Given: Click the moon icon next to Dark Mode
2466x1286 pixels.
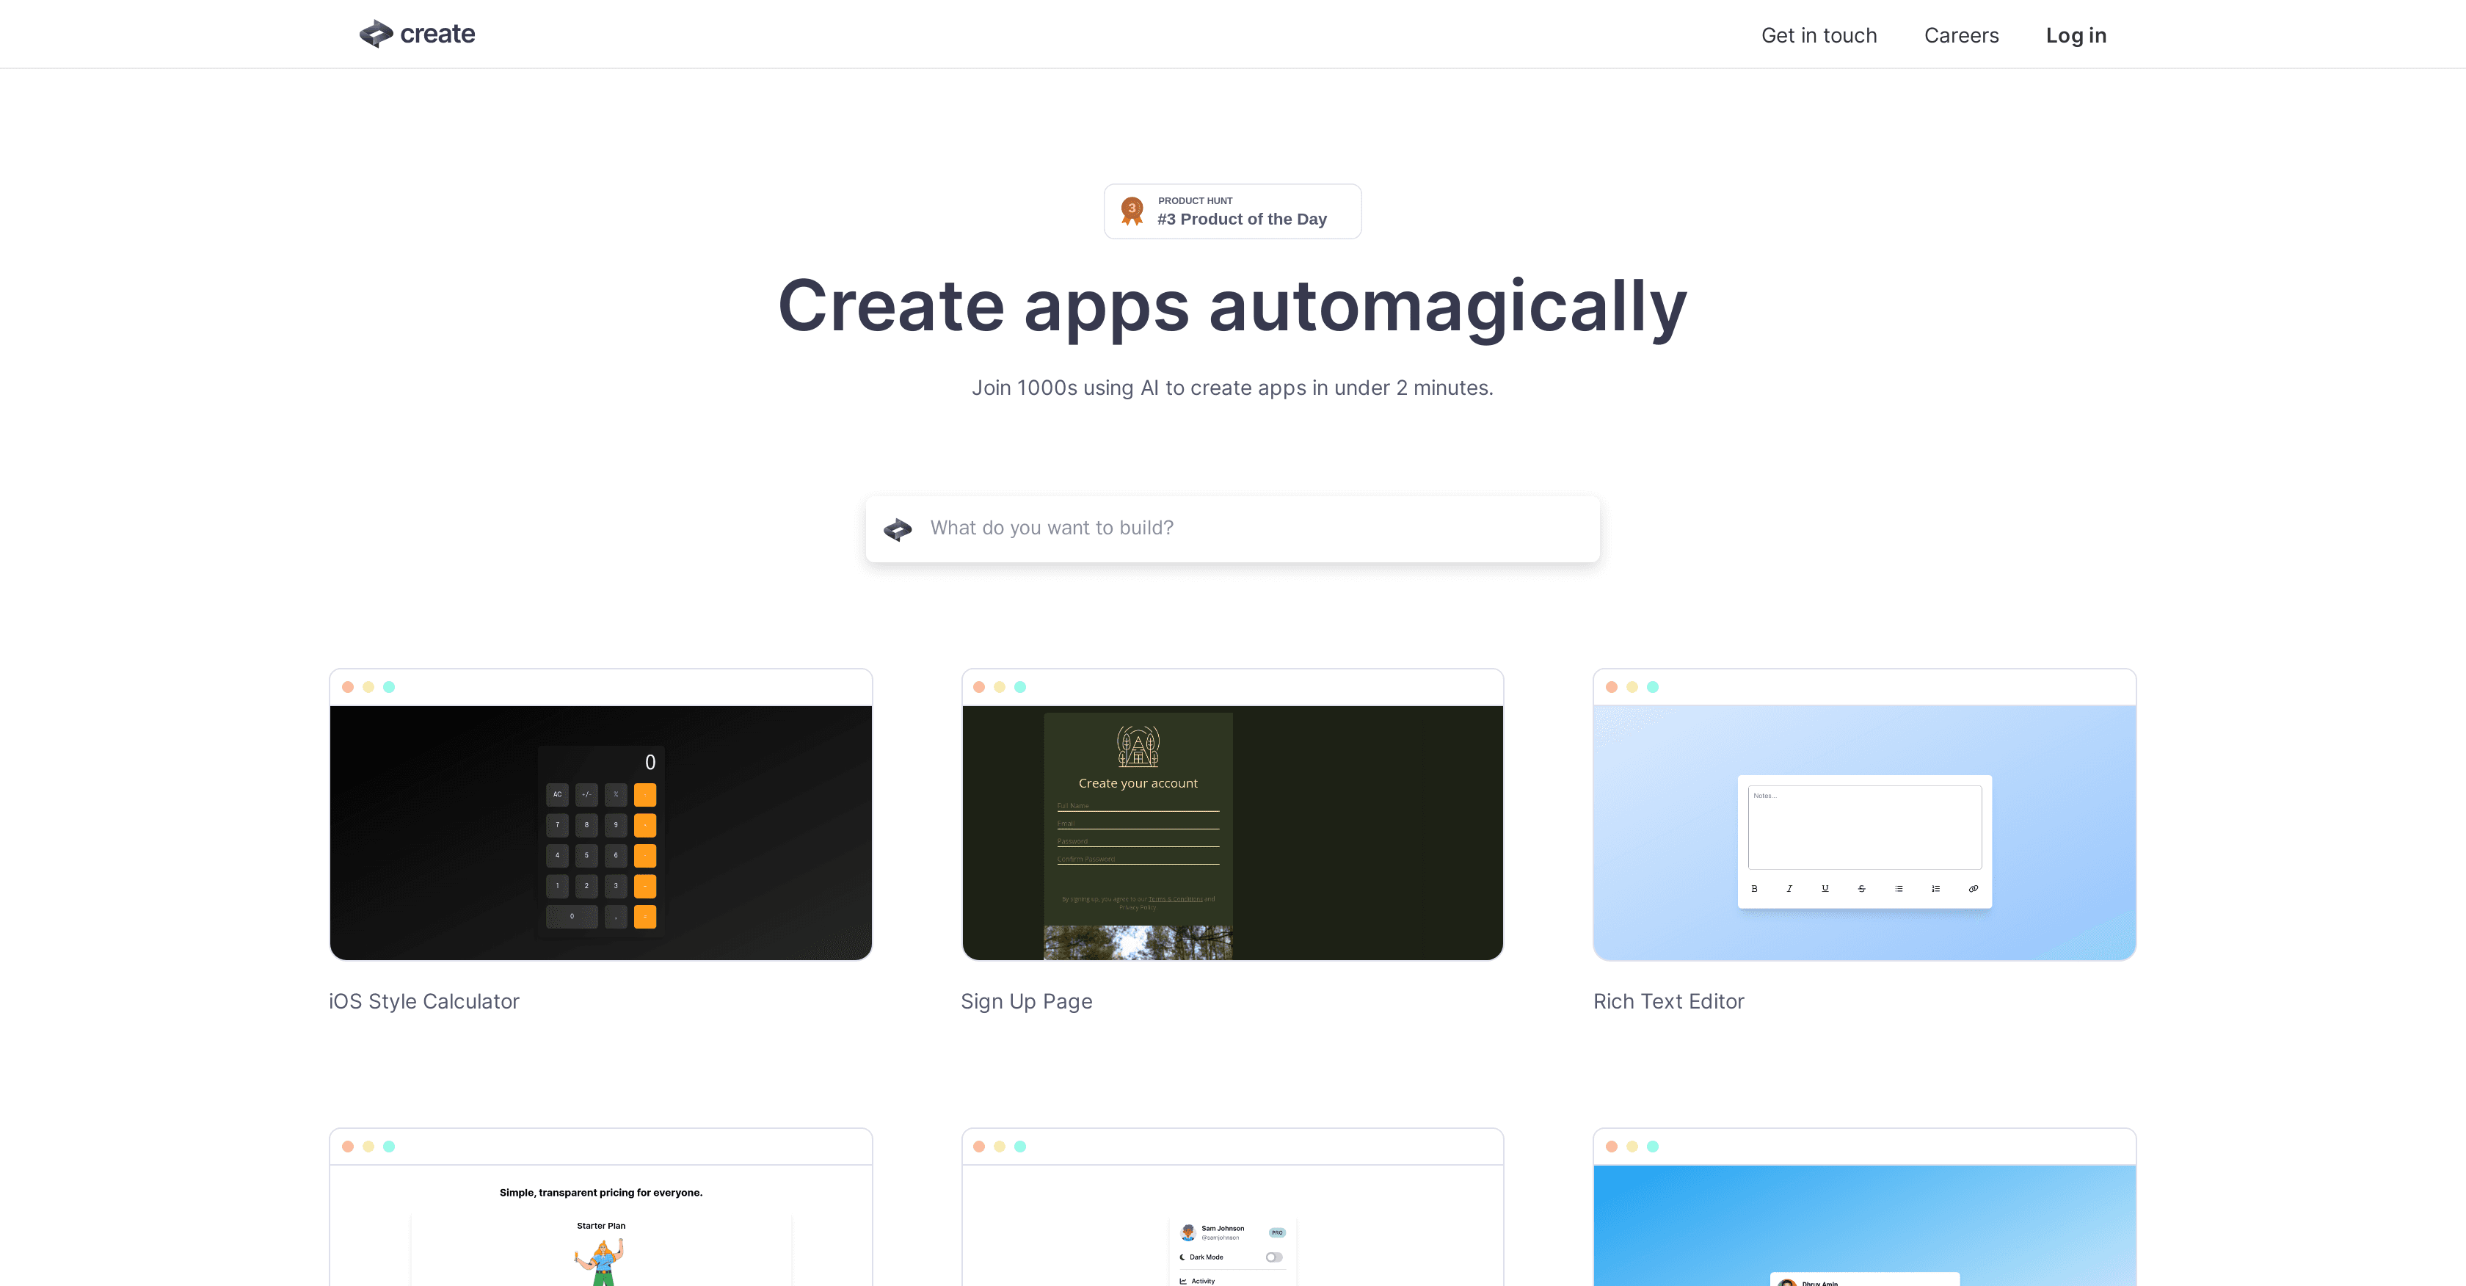Looking at the screenshot, I should pyautogui.click(x=1183, y=1257).
